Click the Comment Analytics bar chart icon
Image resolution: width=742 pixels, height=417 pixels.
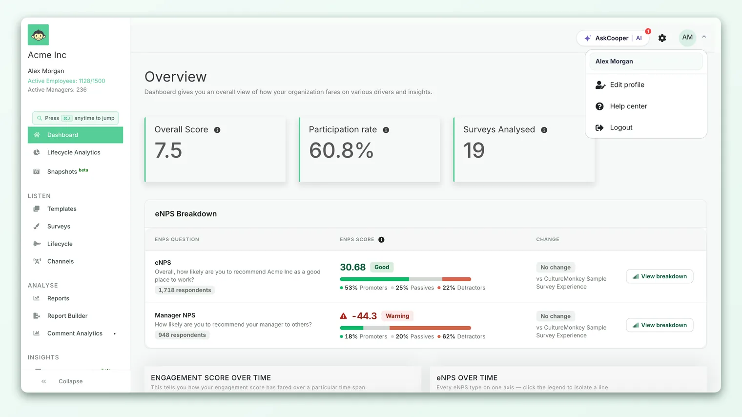pos(37,334)
